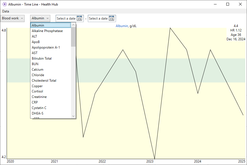The height and width of the screenshot is (165, 247).
Task: Open the Data menu
Action: point(6,11)
